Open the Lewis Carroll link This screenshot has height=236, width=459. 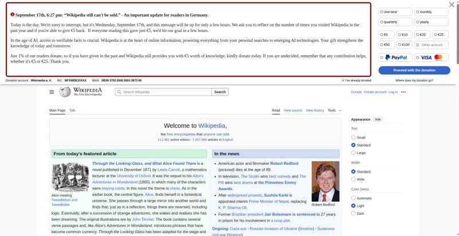pyautogui.click(x=169, y=170)
